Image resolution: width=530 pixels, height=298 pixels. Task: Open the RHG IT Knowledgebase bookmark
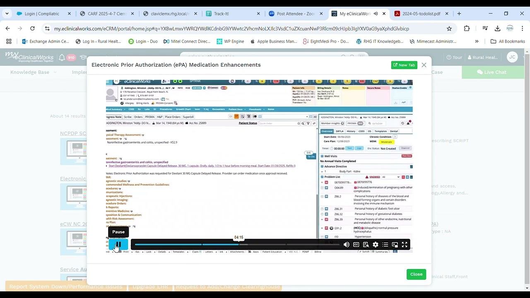point(380,41)
